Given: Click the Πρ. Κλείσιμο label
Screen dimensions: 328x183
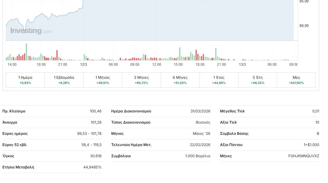Looking at the screenshot, I should (14, 111).
